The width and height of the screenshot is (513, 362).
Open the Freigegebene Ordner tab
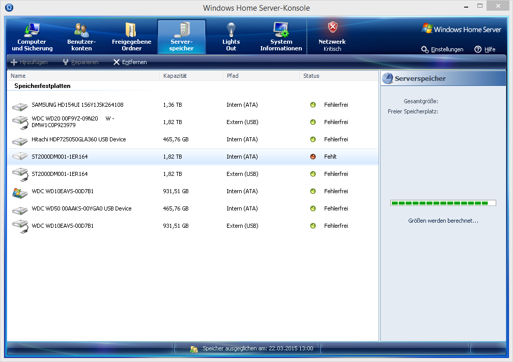(131, 37)
